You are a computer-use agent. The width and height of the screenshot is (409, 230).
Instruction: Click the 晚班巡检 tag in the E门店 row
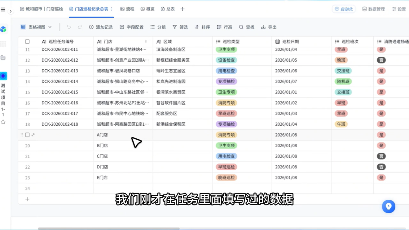226,178
